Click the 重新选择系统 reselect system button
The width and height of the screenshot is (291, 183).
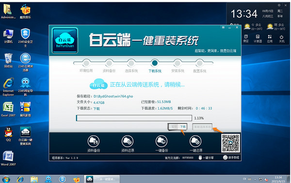202,127
